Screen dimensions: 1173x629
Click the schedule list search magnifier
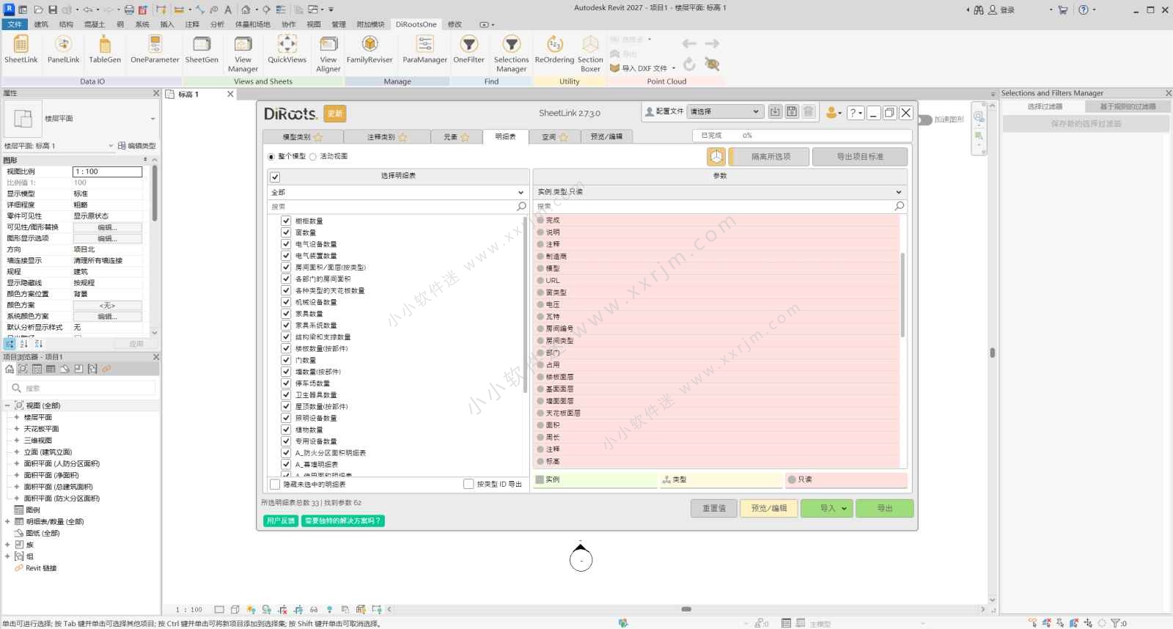[521, 207]
